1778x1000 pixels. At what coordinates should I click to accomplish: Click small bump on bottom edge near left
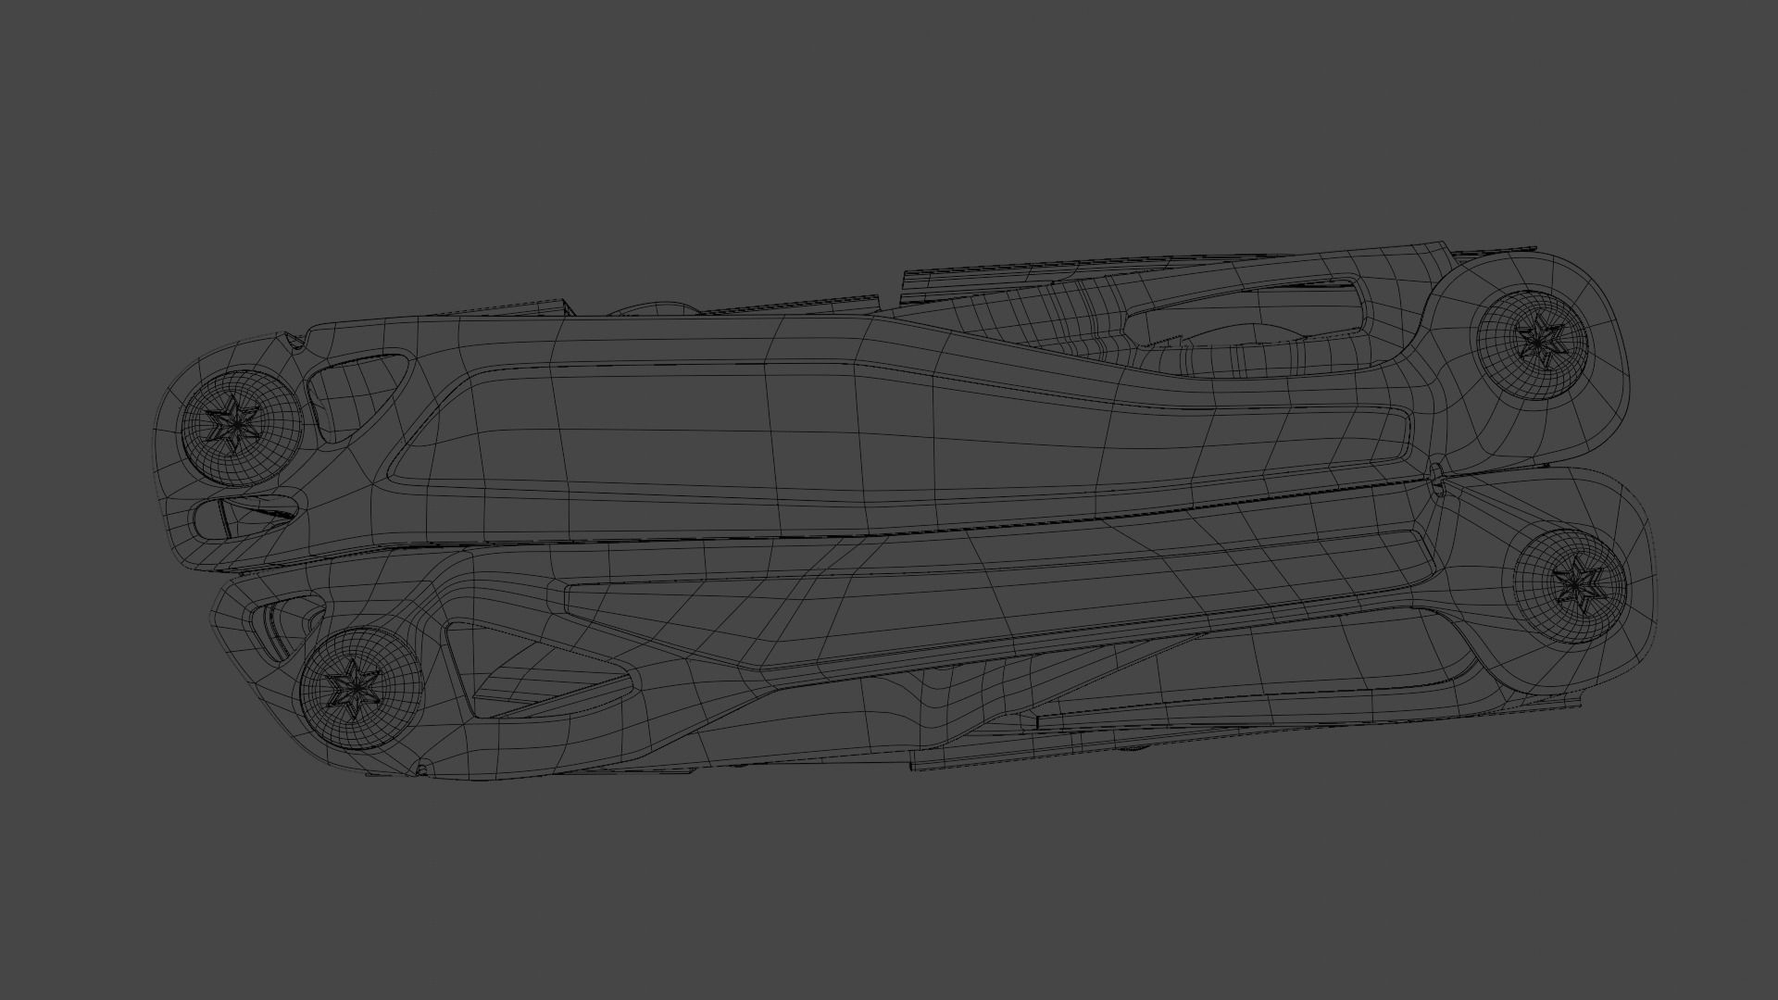coord(422,769)
